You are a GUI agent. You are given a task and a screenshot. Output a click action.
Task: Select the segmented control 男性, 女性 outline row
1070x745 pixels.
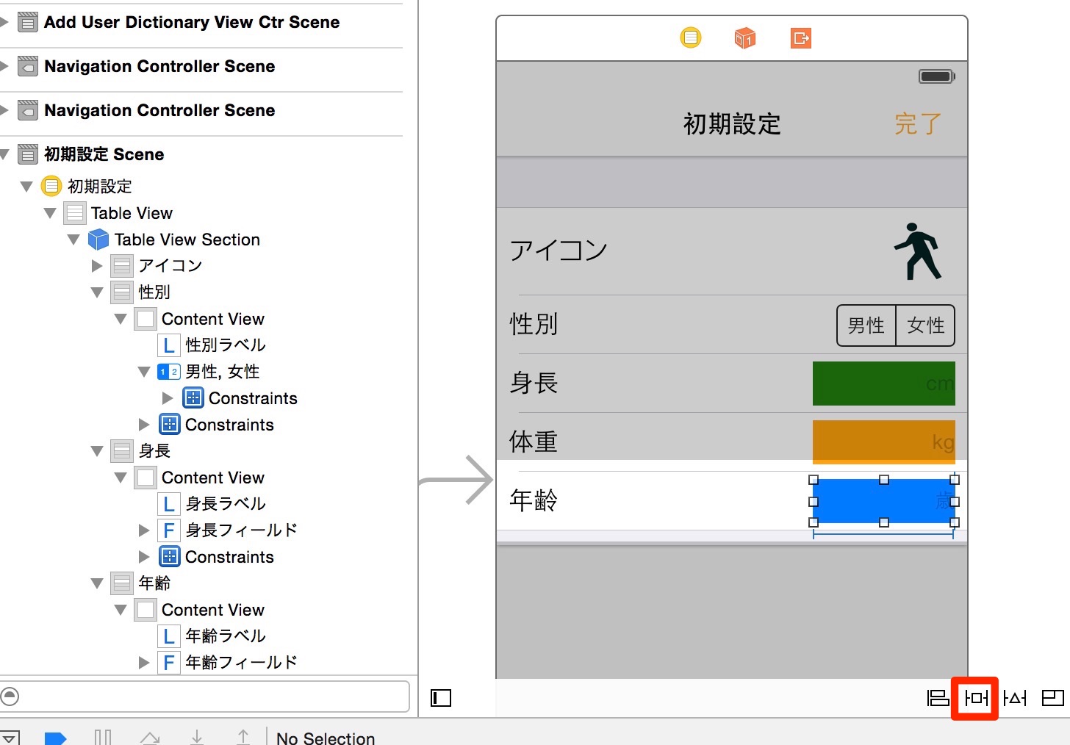[x=210, y=372]
